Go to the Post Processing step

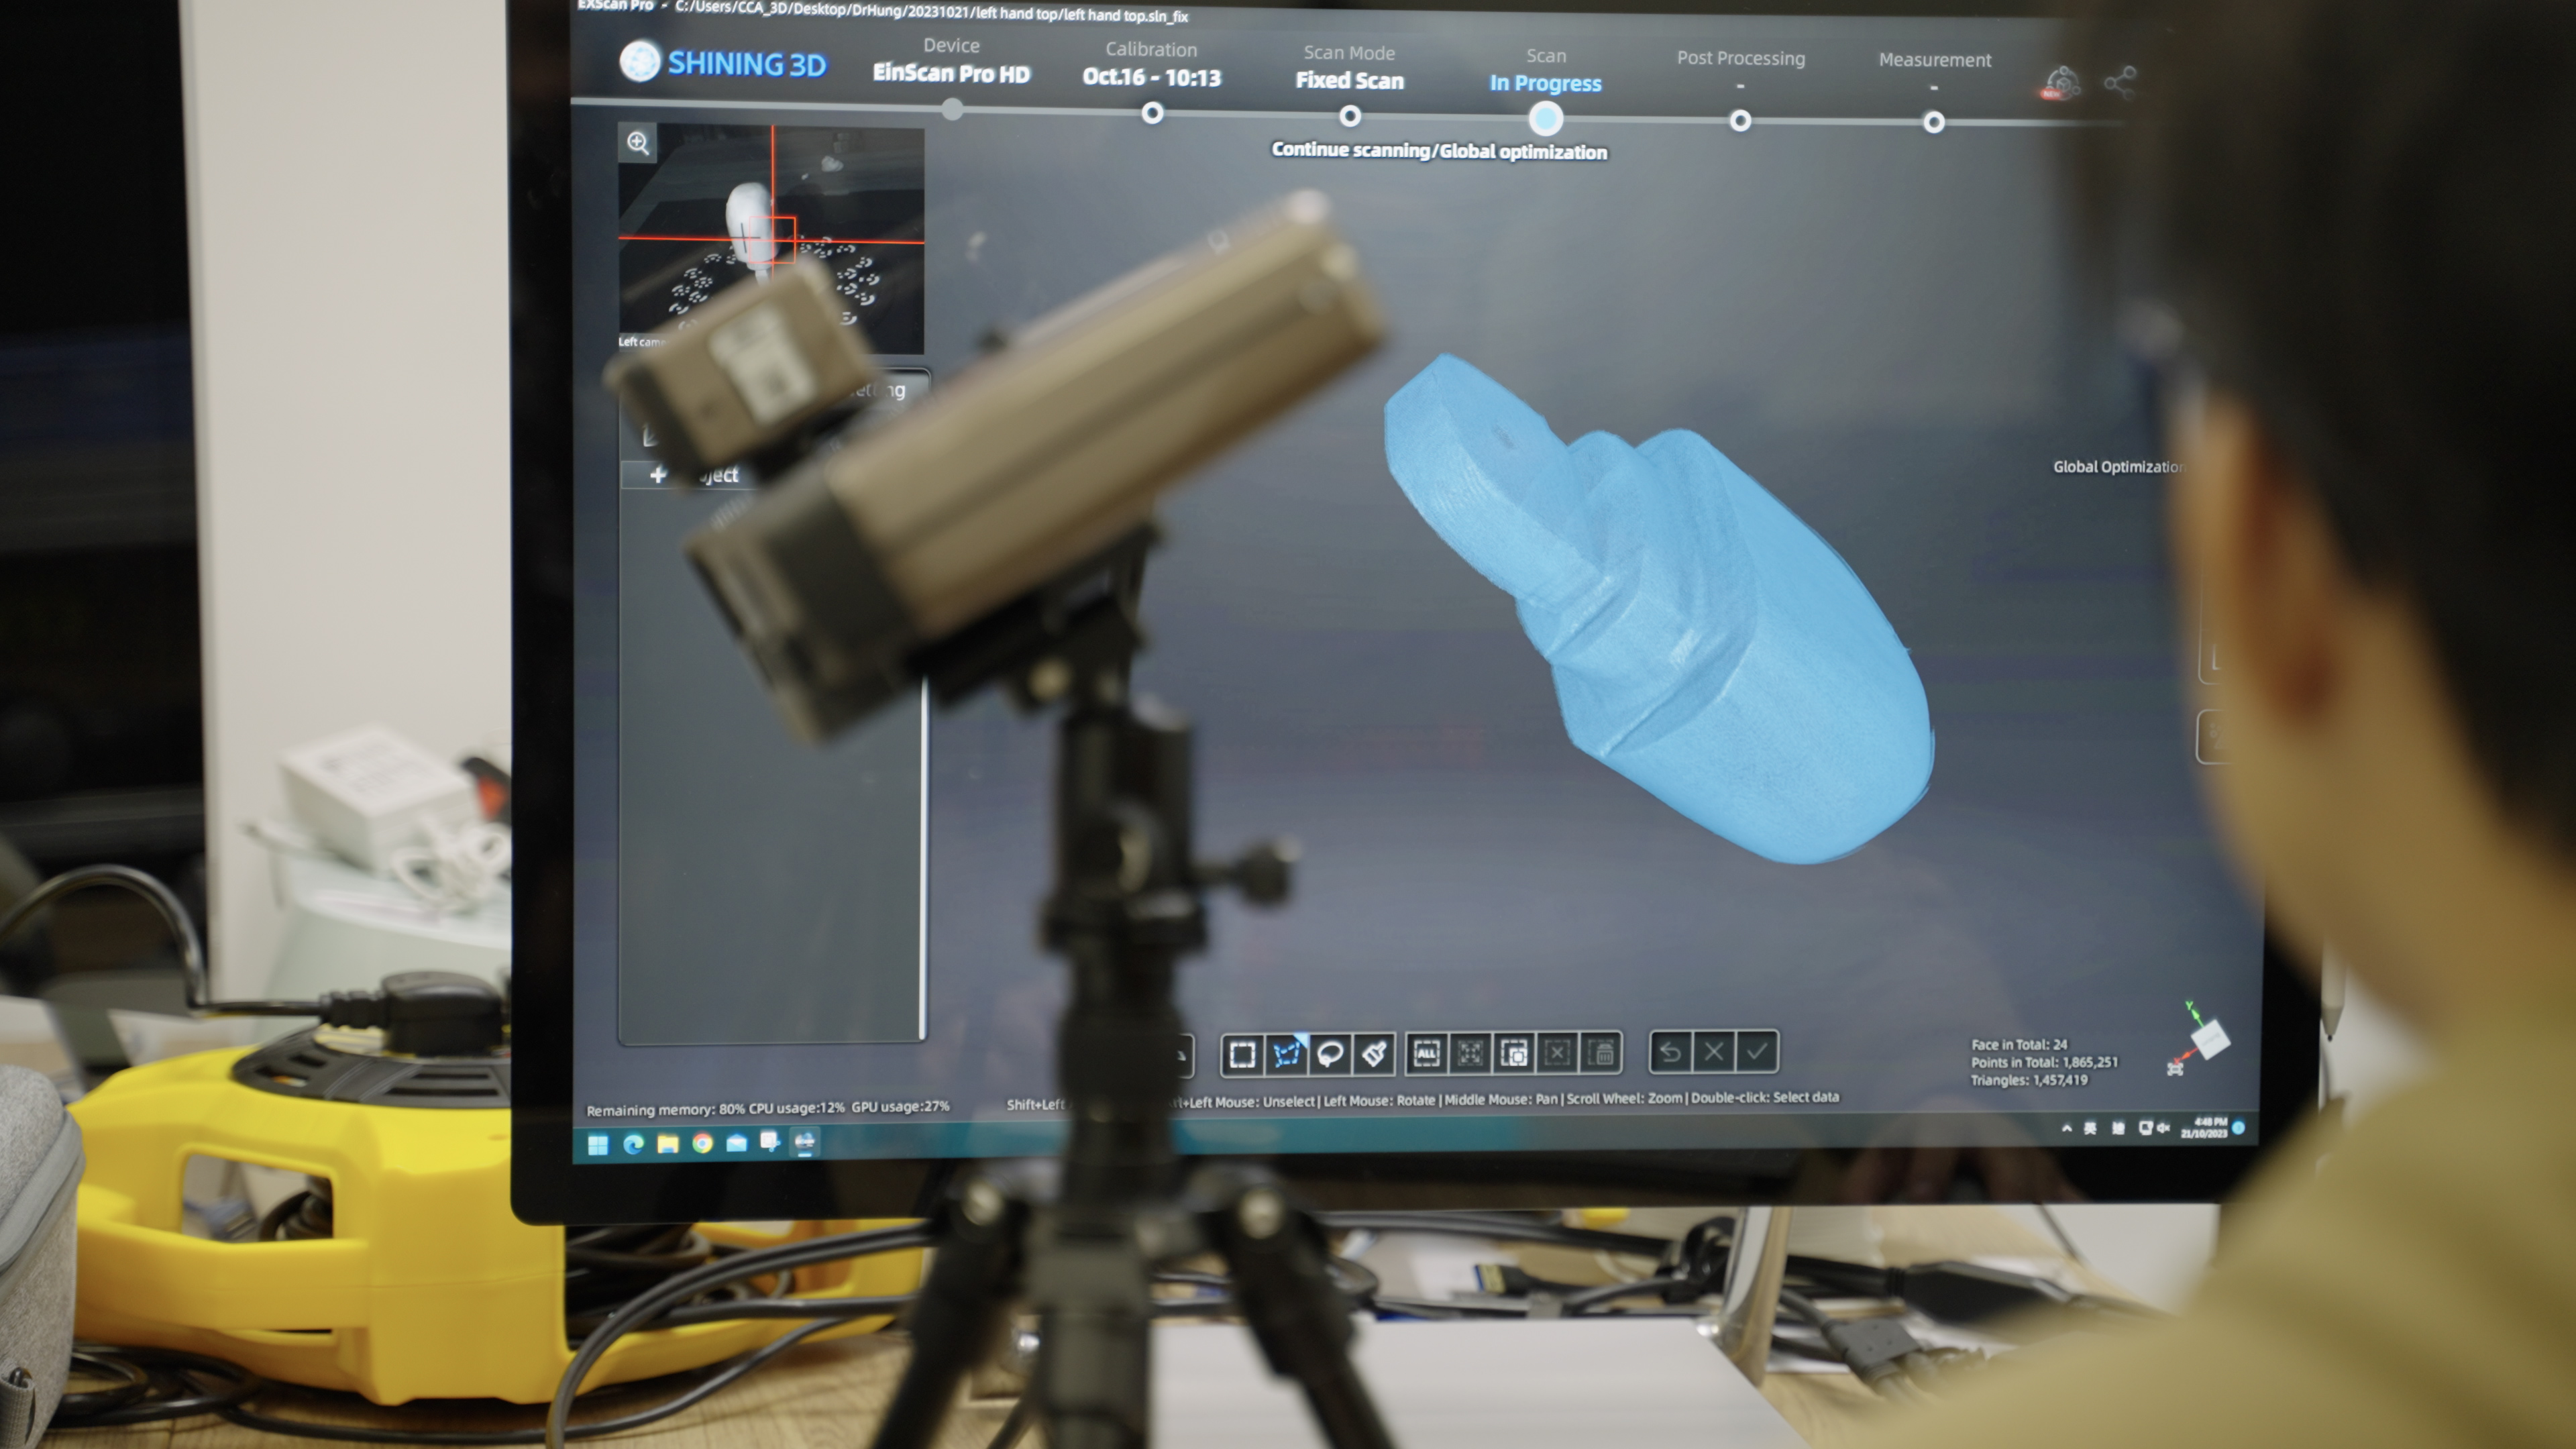click(1740, 70)
